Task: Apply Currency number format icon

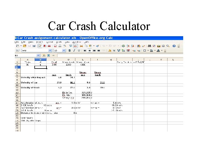Action: [x=110, y=51]
